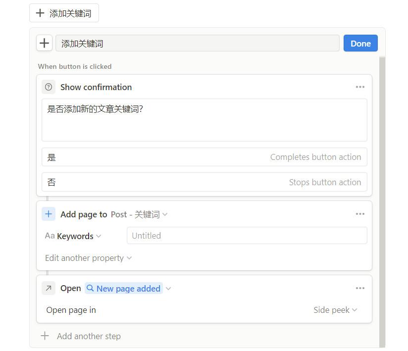
Task: Open the Side peek dropdown
Action: (336, 310)
